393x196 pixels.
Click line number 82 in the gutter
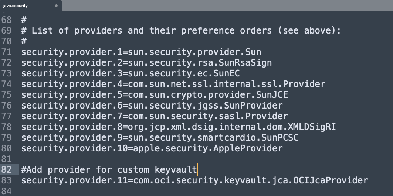click(x=7, y=170)
